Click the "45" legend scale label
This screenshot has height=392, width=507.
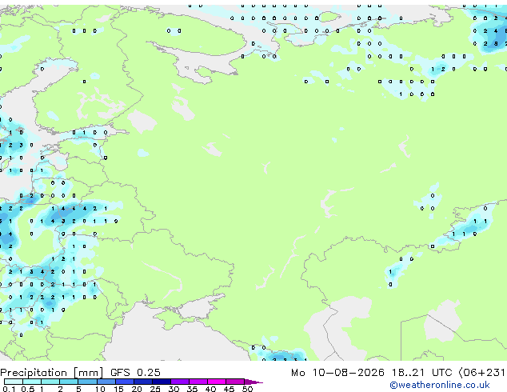229,389
